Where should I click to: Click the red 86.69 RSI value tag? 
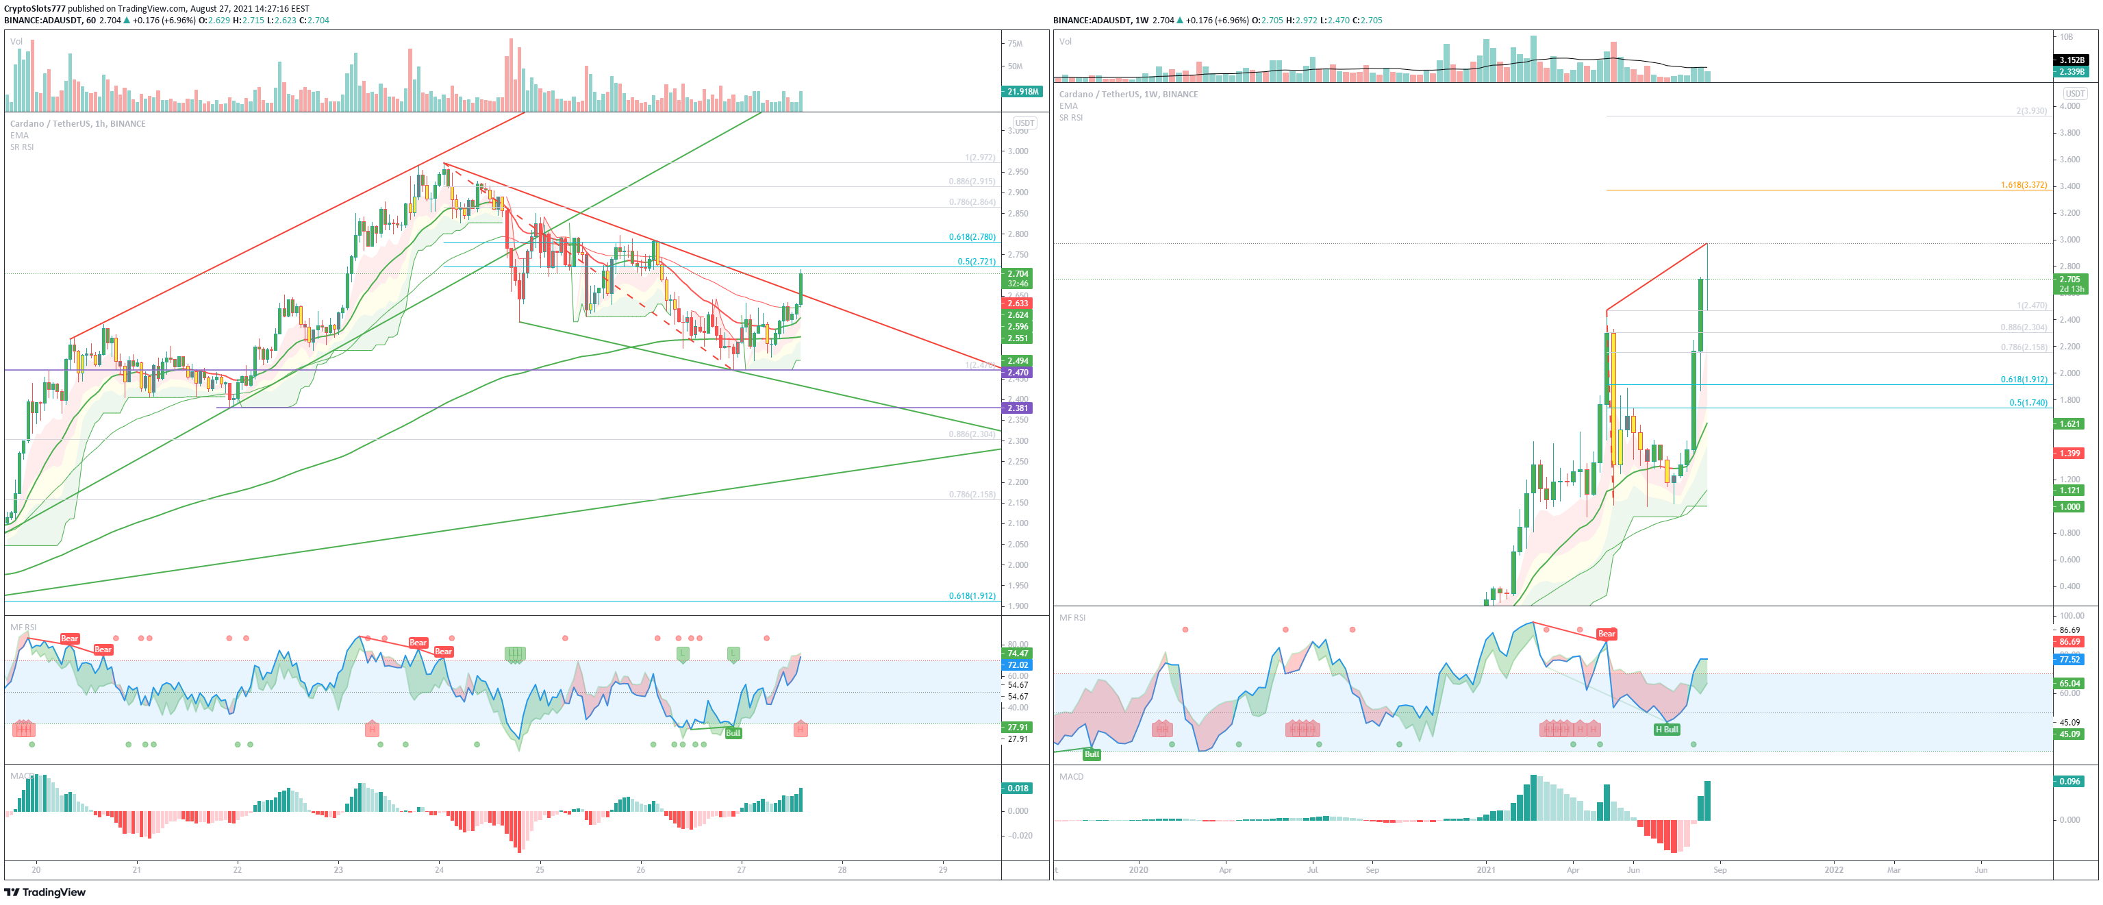pos(2069,642)
